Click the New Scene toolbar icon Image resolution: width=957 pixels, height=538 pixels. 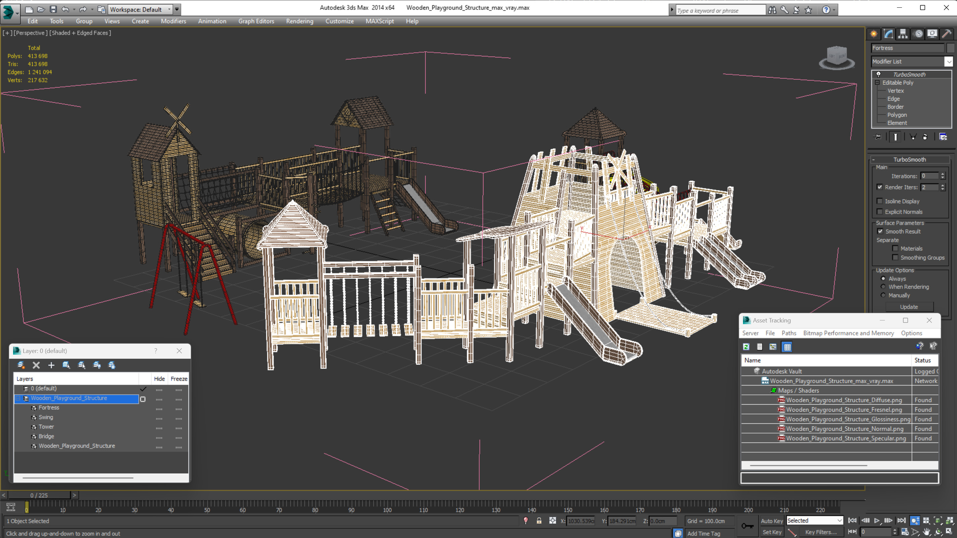coord(29,9)
